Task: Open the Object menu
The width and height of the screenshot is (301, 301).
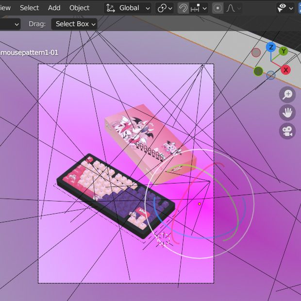Action: pyautogui.click(x=79, y=8)
